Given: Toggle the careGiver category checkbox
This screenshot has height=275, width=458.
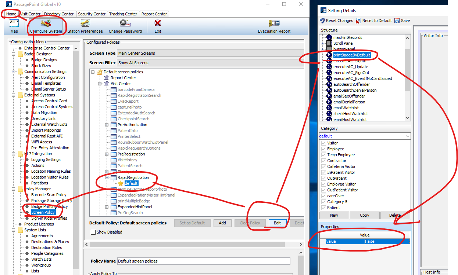Looking at the screenshot, I should (x=323, y=196).
